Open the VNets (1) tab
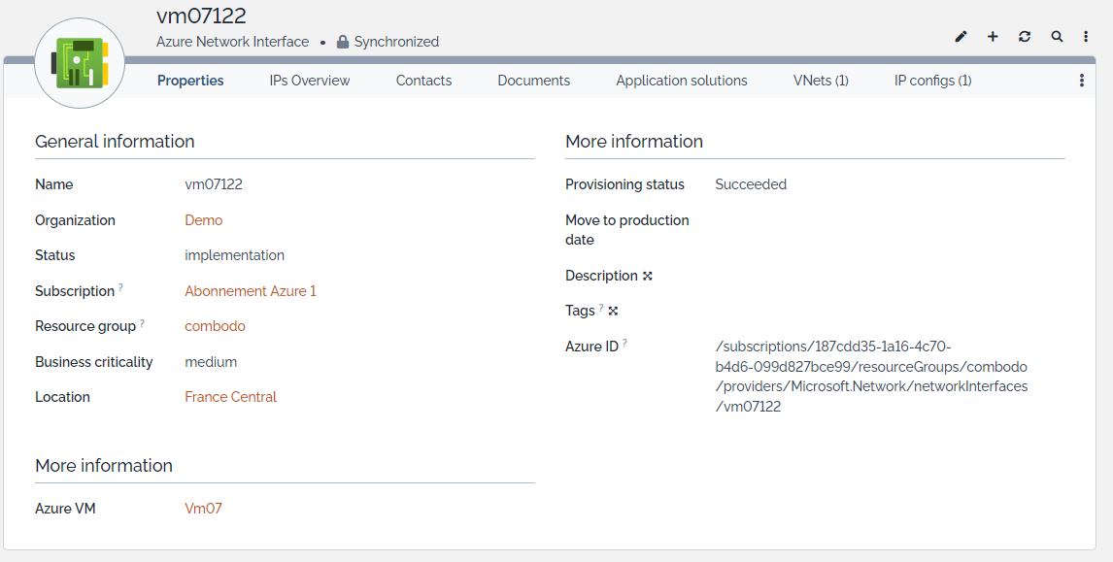The width and height of the screenshot is (1113, 562). click(x=821, y=81)
